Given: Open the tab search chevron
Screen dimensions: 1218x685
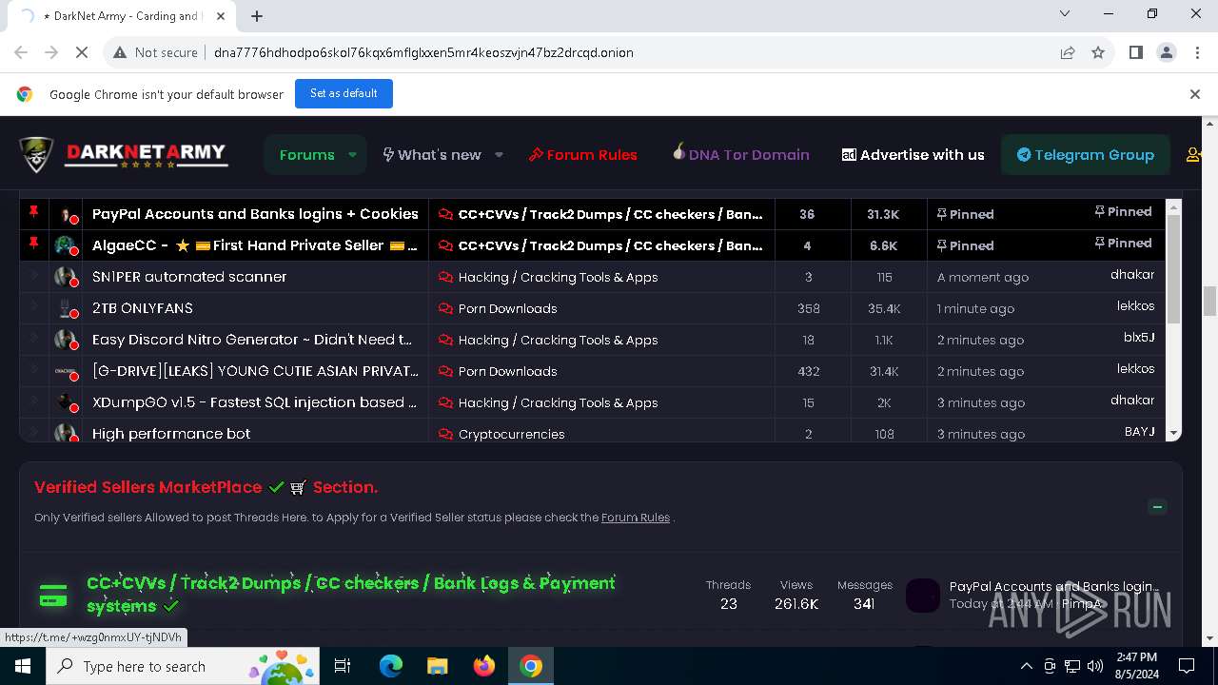Looking at the screenshot, I should (1065, 13).
